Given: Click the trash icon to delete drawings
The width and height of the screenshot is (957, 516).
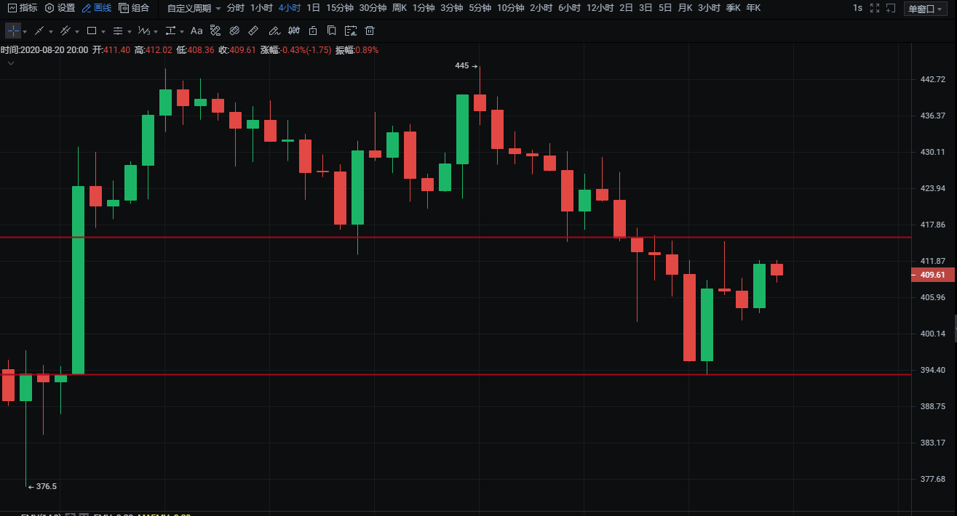Looking at the screenshot, I should pyautogui.click(x=370, y=31).
